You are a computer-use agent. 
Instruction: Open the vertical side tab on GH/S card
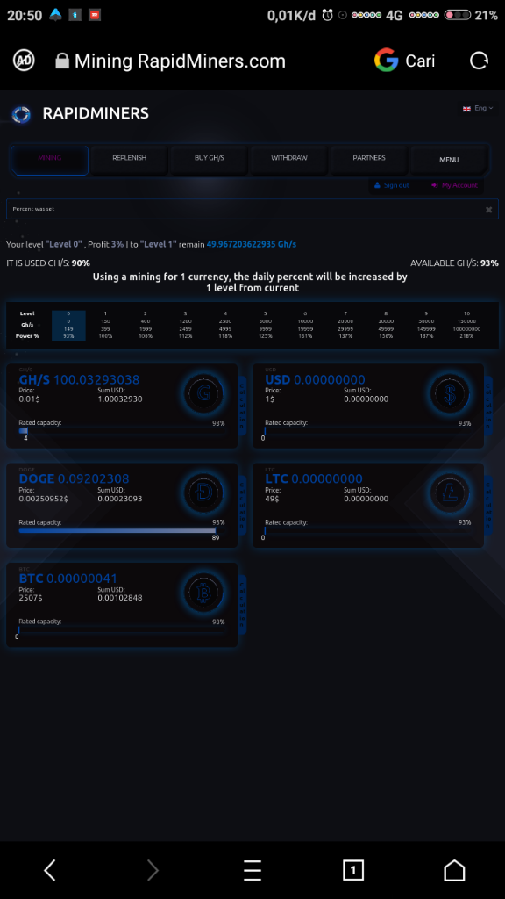click(242, 406)
